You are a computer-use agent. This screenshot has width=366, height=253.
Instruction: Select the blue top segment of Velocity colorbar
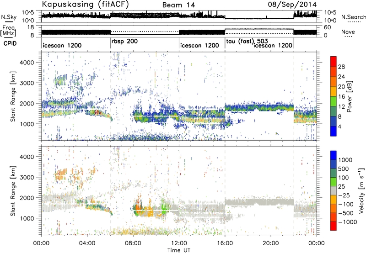(334, 155)
